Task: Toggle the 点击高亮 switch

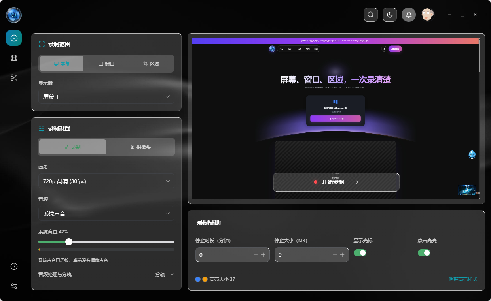Action: pos(424,253)
